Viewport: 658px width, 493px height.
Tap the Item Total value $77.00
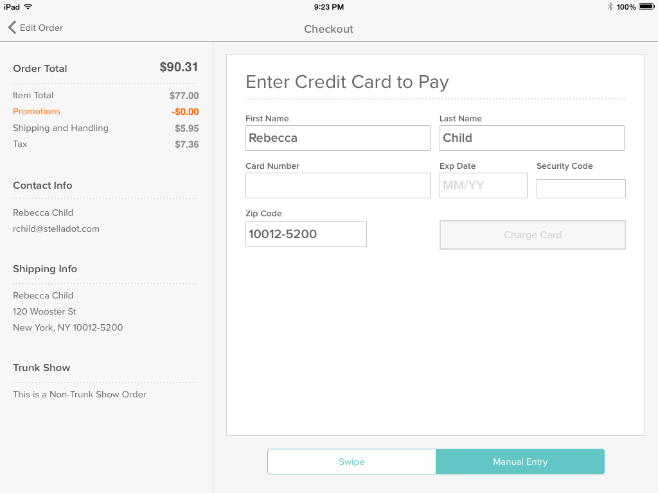click(184, 96)
